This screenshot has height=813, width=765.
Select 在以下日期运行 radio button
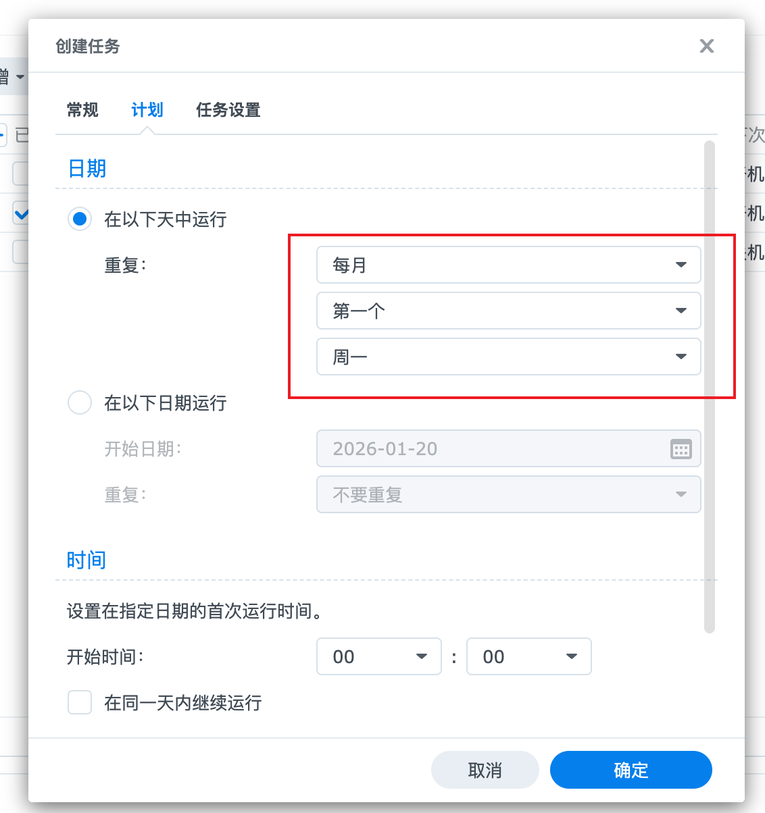click(80, 402)
